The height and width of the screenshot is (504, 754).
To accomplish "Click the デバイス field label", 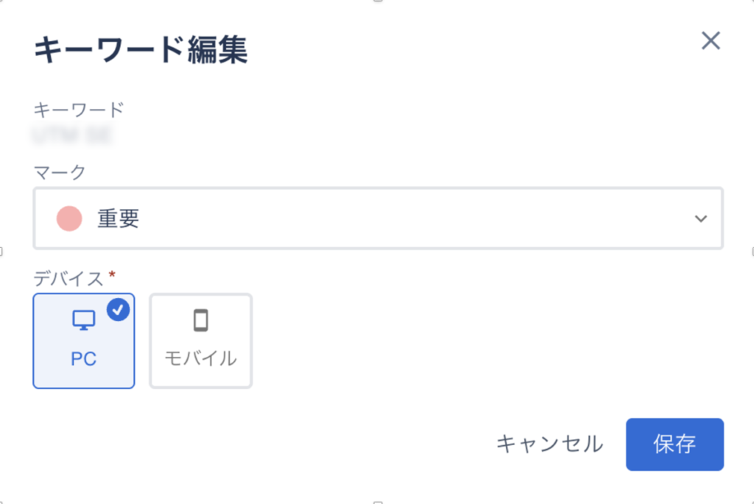I will click(68, 278).
